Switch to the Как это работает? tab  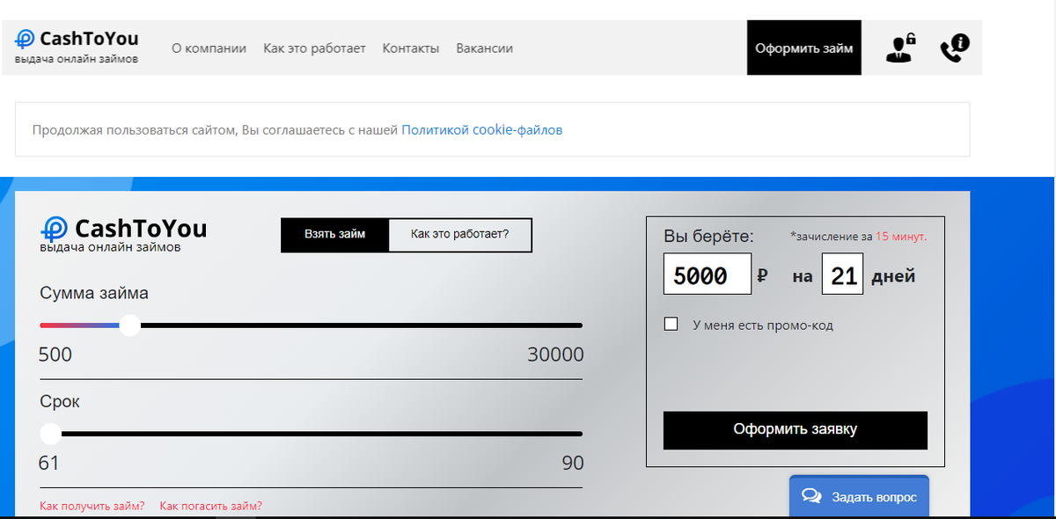pos(460,235)
